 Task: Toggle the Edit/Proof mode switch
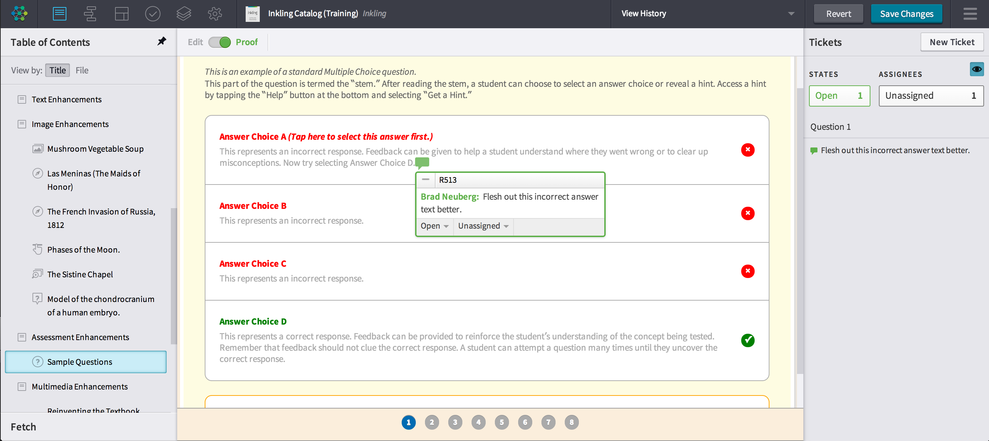pos(220,42)
